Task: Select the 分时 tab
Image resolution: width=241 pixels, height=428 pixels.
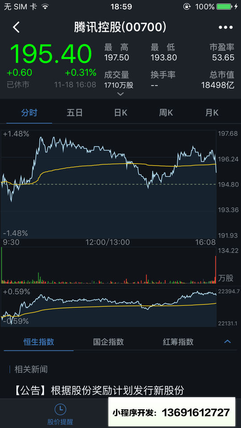Action: point(29,113)
